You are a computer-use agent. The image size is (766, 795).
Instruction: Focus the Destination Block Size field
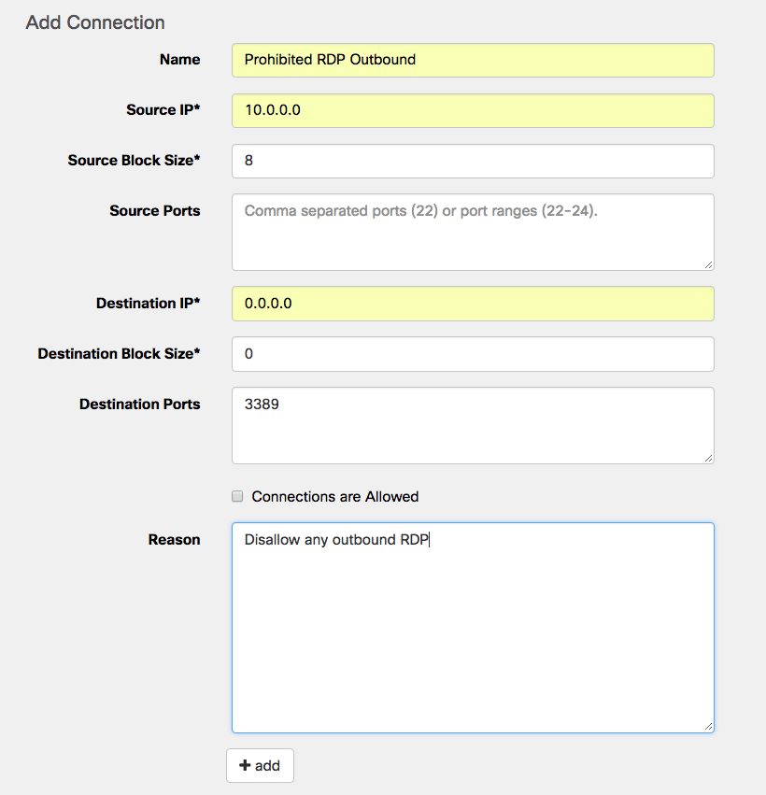point(473,354)
